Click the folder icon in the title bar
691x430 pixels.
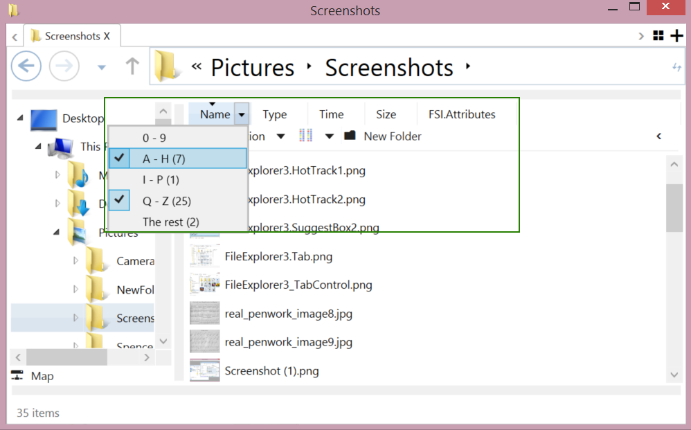(14, 10)
